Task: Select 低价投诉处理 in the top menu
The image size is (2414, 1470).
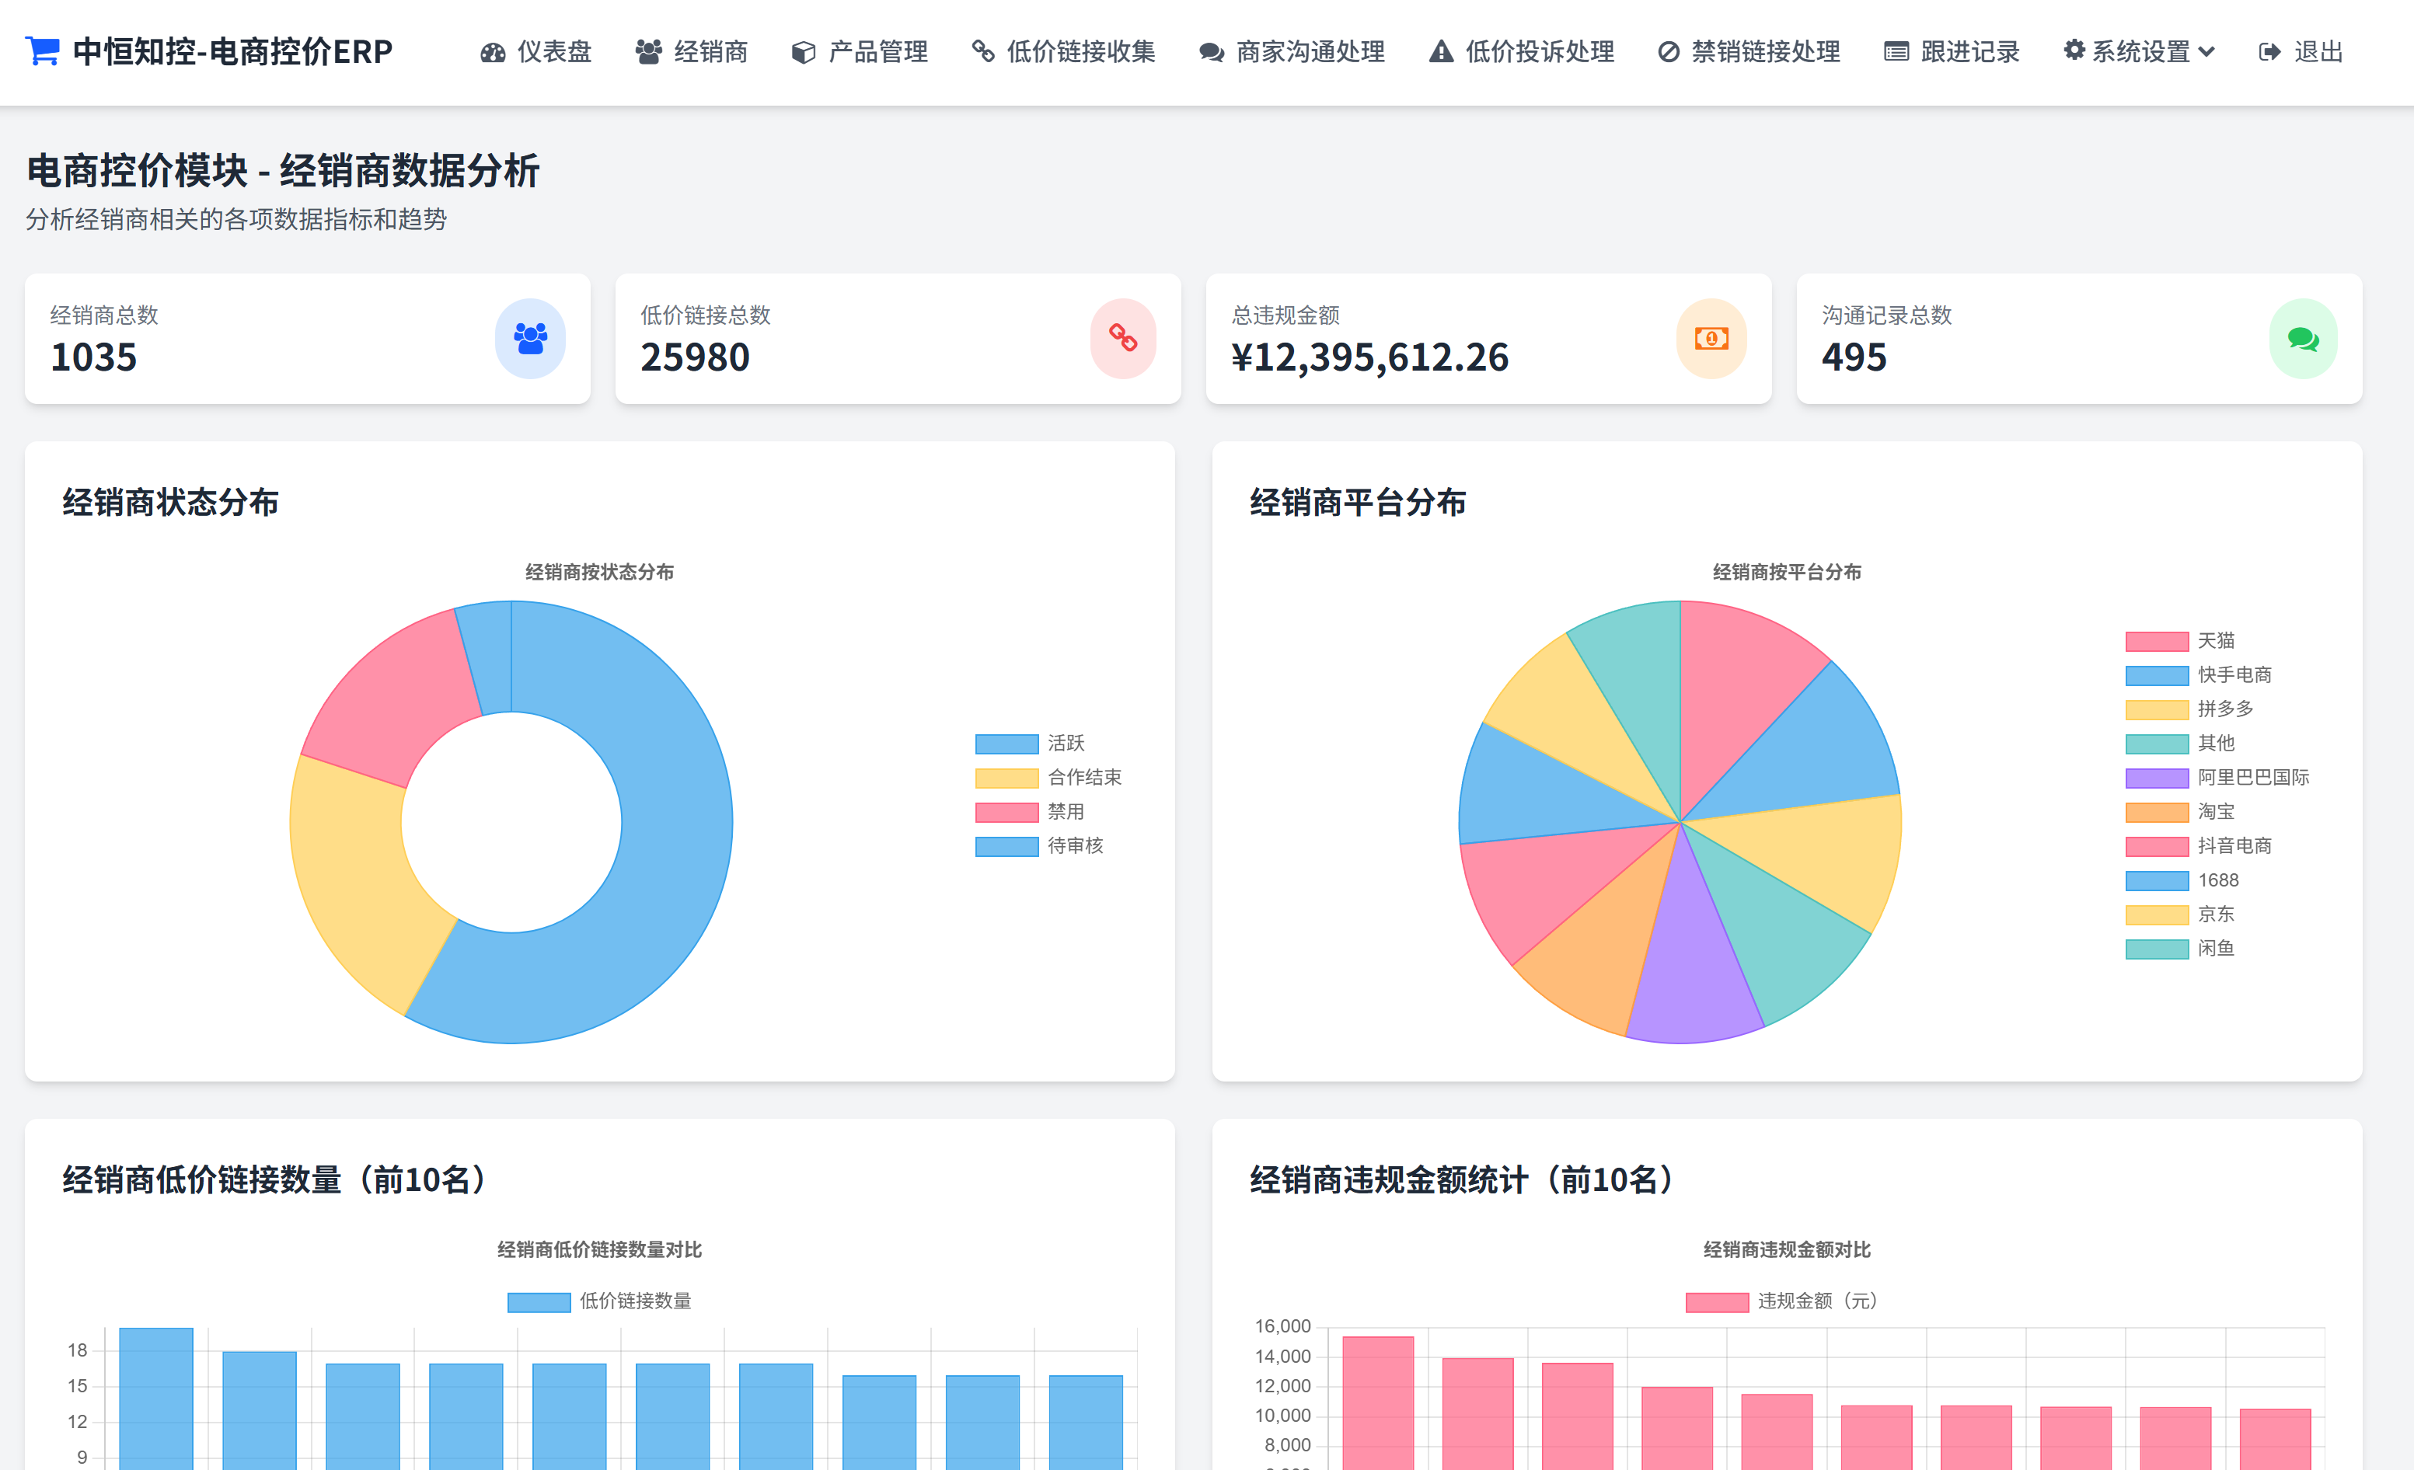Action: click(x=1522, y=52)
